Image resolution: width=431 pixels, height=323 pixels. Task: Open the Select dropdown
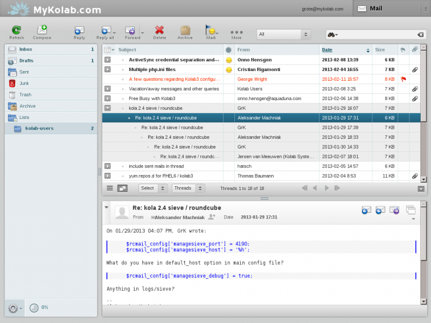(153, 188)
